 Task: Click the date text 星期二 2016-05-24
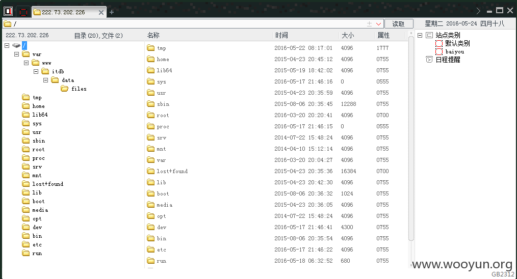coord(451,24)
